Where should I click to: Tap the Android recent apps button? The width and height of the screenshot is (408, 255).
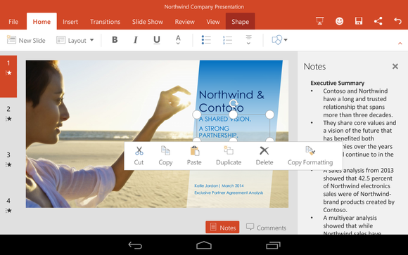coord(273,245)
